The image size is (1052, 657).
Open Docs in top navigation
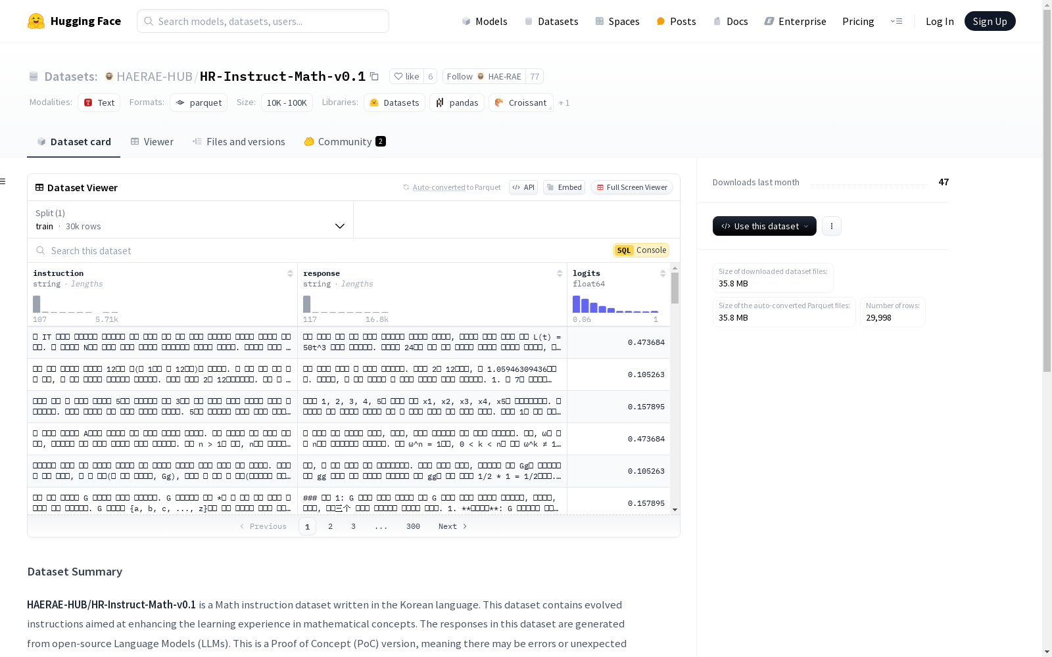tap(730, 21)
